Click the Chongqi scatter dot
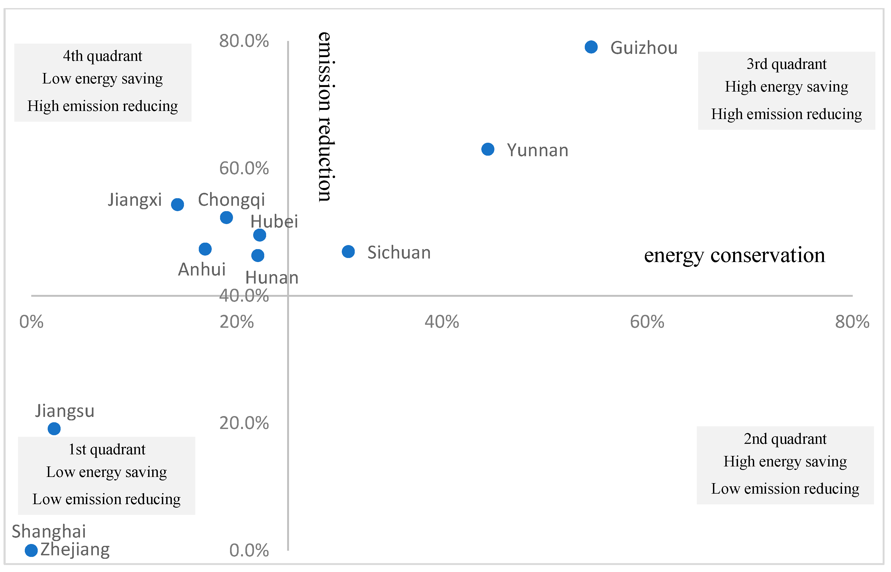This screenshot has height=572, width=891. [x=226, y=217]
